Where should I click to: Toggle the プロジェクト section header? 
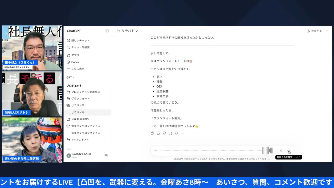click(74, 86)
